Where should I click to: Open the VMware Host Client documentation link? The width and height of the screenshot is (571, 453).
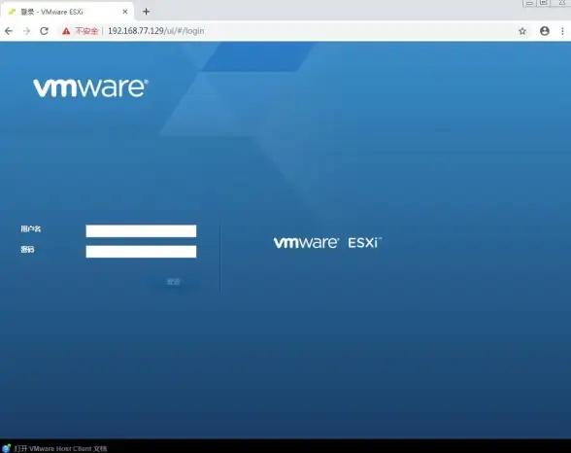point(60,448)
